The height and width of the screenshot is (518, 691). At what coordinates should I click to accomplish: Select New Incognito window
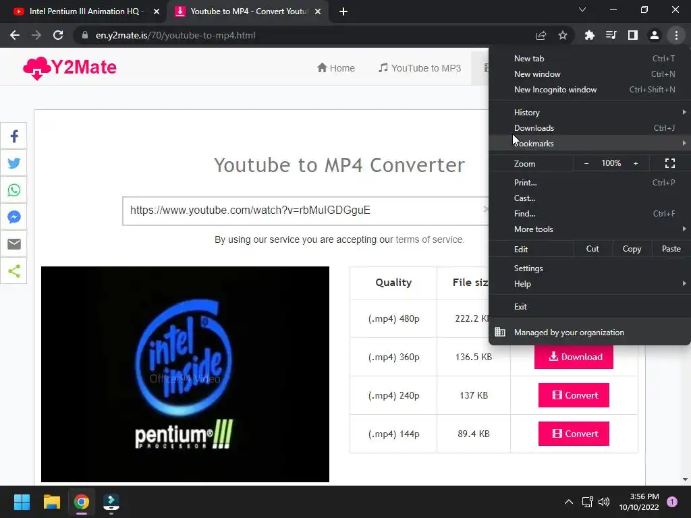[x=590, y=90]
